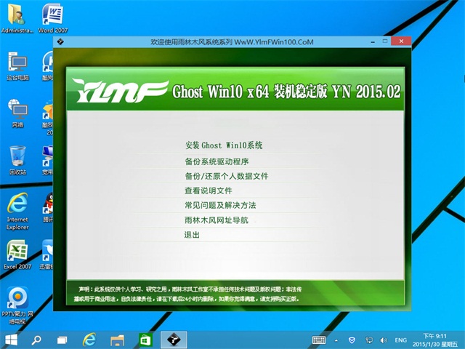The image size is (465, 349).
Task: Switch the ENG input language indicator
Action: (x=400, y=340)
